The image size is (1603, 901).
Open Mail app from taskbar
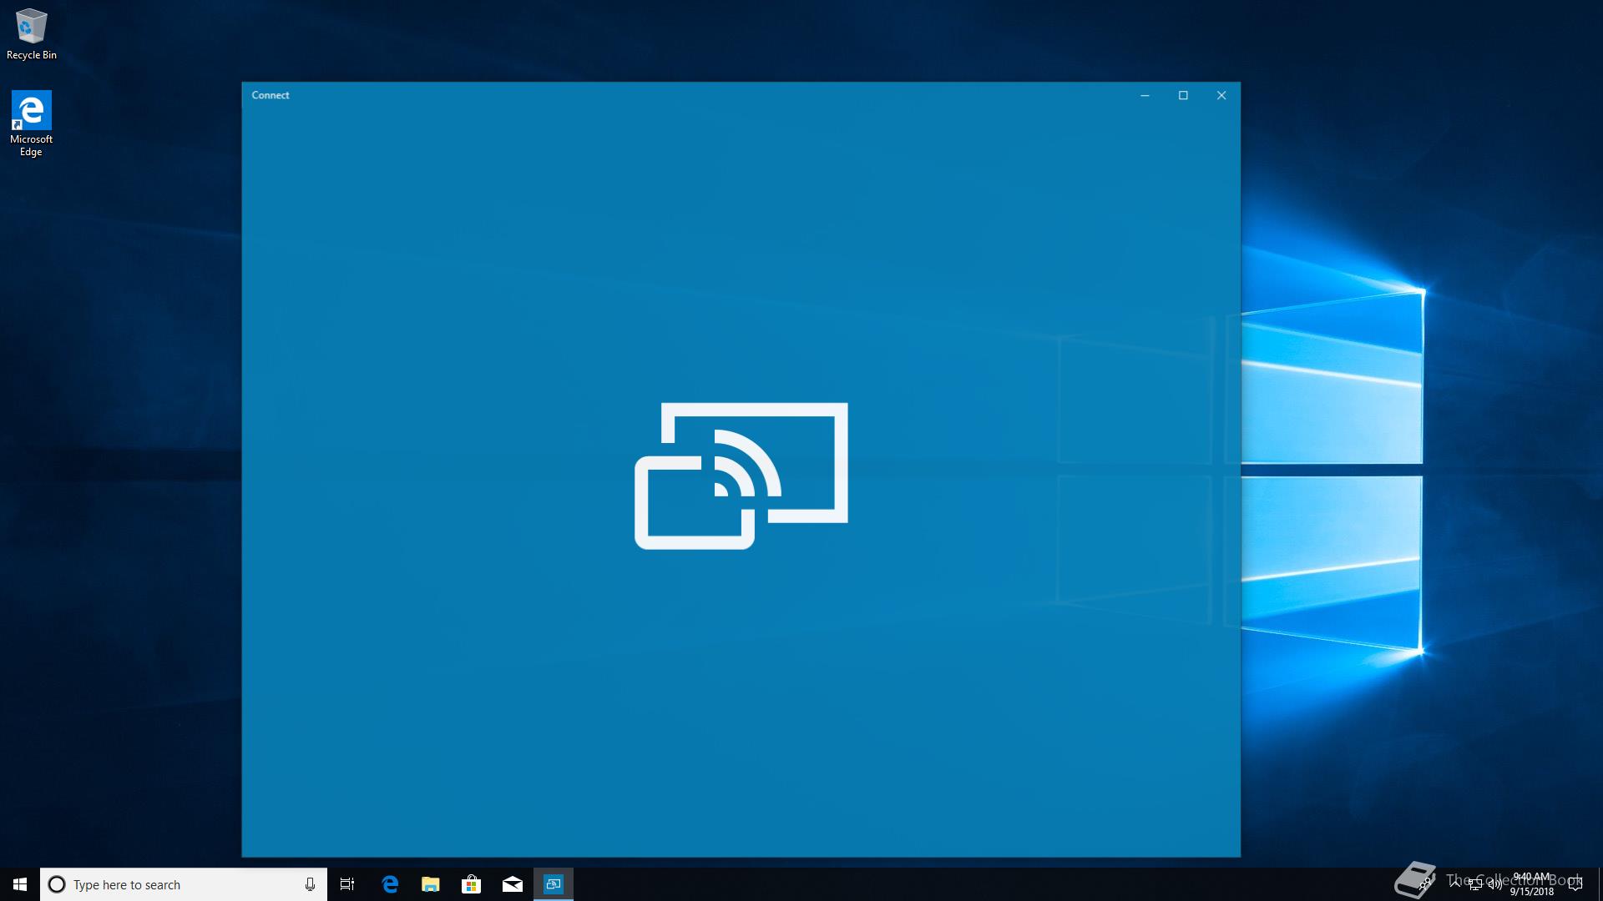click(513, 884)
